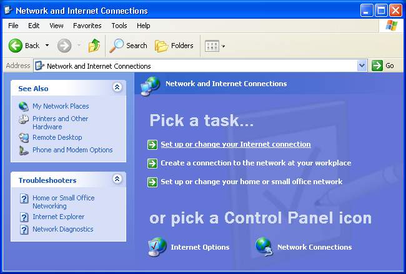Click the Troubleshooters panel heading
The image size is (406, 274).
47,180
